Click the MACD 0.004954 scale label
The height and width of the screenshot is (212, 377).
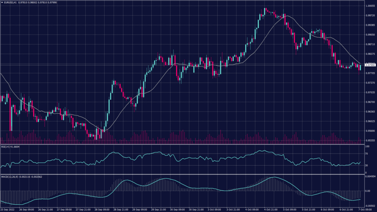370,177
